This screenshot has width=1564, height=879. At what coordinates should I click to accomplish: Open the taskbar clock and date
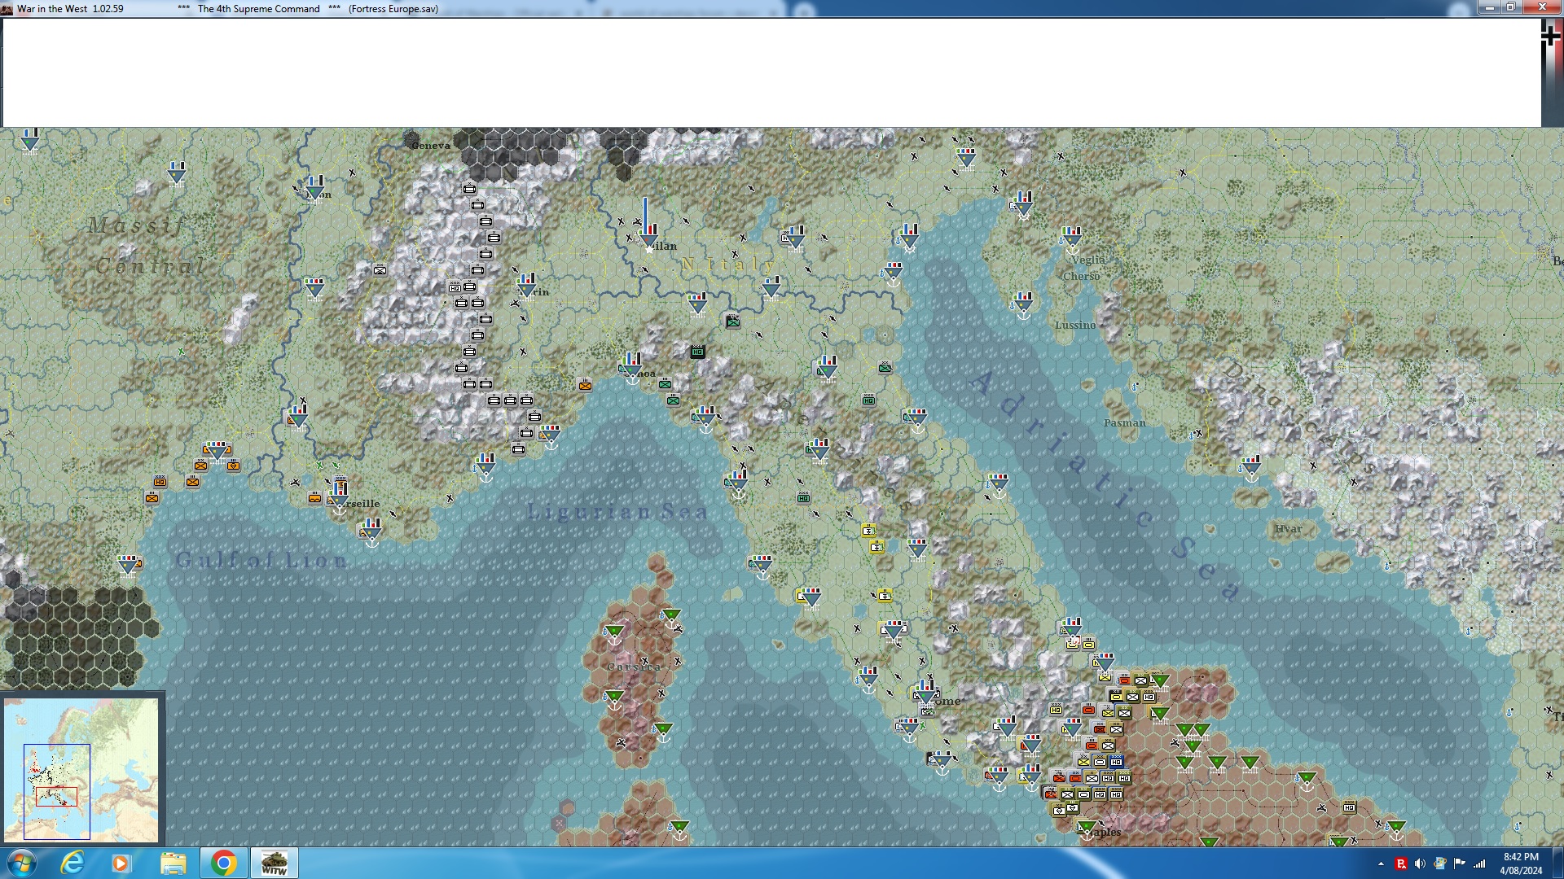[1520, 863]
